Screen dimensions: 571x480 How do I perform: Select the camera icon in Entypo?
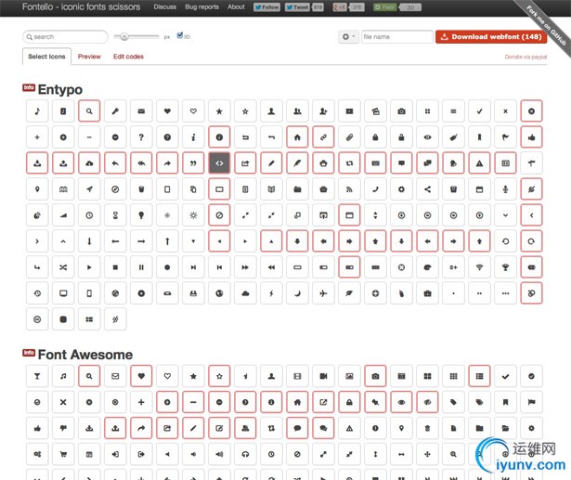[x=401, y=111]
